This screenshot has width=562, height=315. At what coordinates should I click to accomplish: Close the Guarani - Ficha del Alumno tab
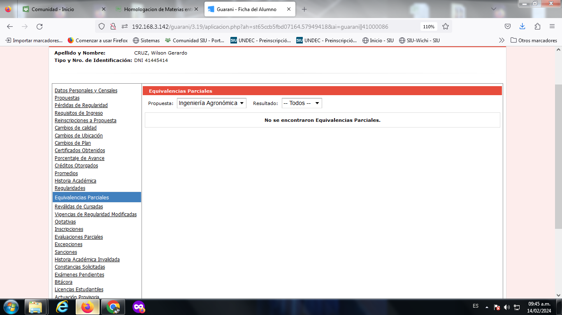click(x=289, y=9)
